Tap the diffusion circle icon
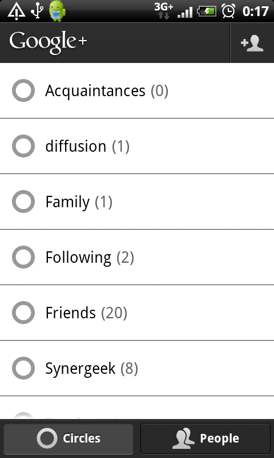This screenshot has width=274, height=458. tap(23, 146)
